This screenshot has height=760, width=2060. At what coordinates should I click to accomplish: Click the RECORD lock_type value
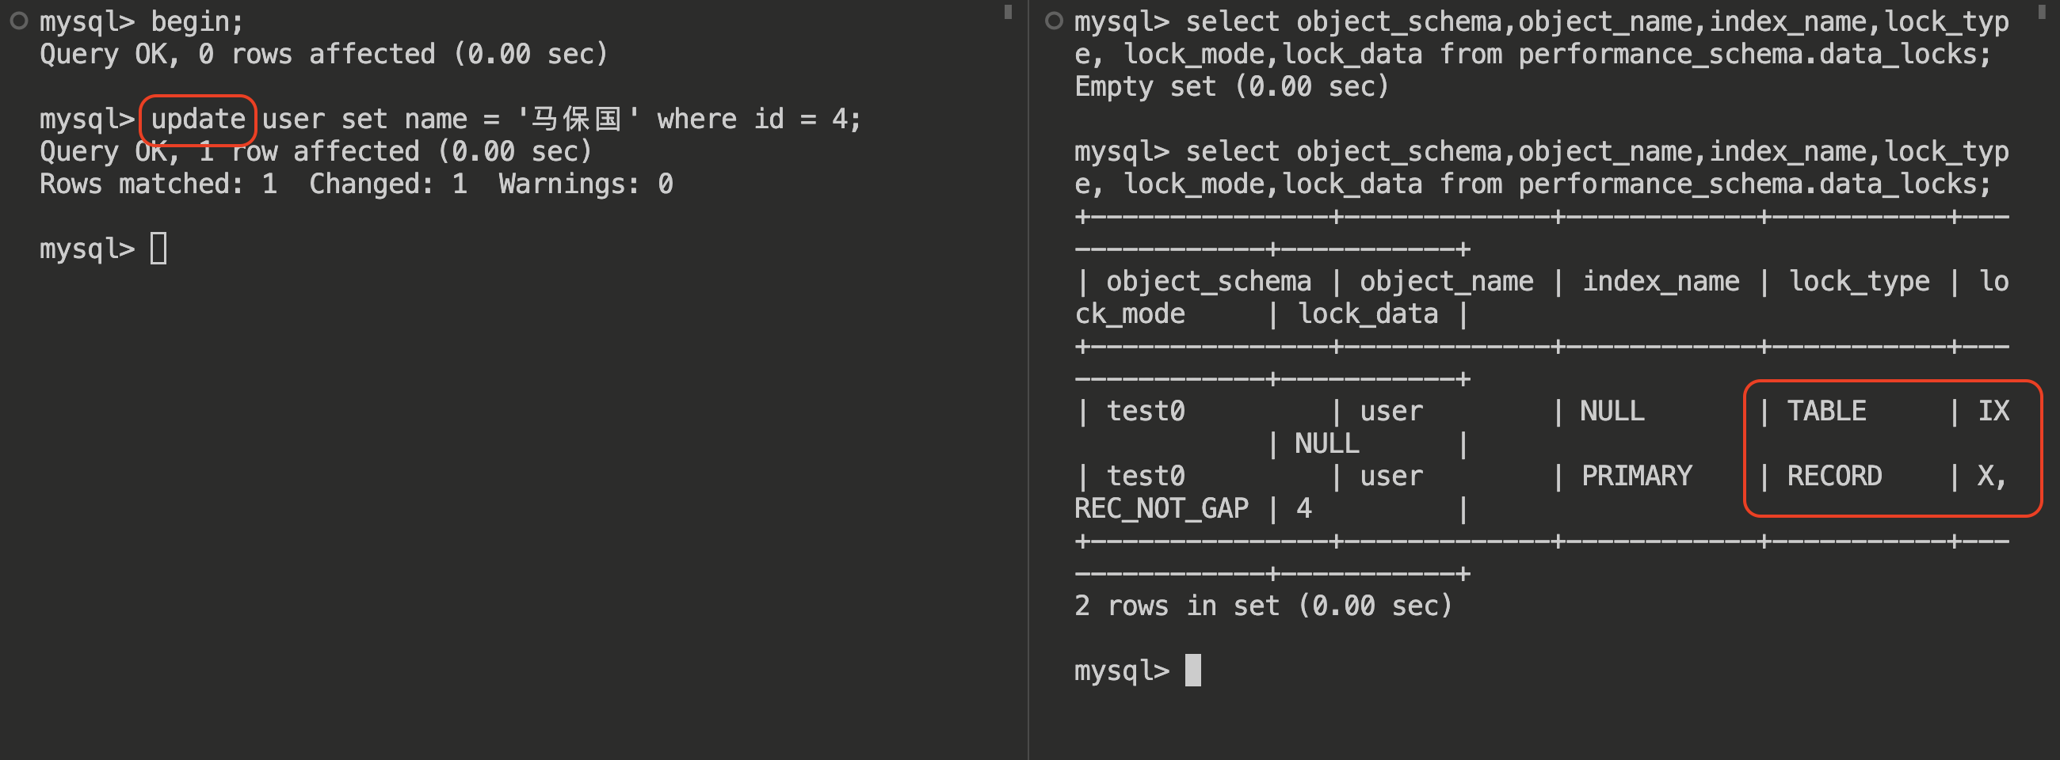tap(1834, 477)
